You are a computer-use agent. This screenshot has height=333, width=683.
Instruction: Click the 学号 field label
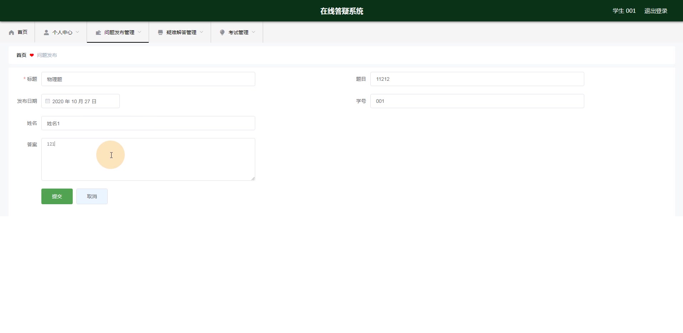coord(361,101)
